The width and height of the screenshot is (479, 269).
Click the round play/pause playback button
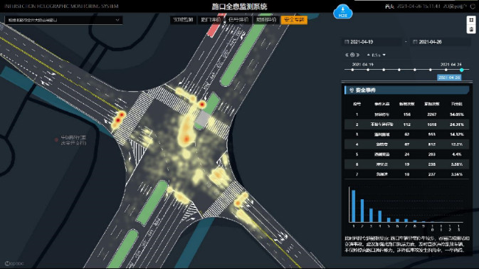point(352,55)
